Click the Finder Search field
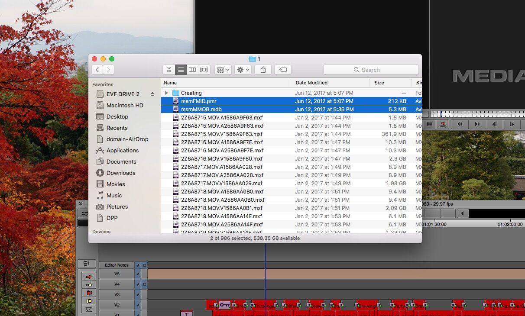The width and height of the screenshot is (525, 316). pyautogui.click(x=371, y=70)
